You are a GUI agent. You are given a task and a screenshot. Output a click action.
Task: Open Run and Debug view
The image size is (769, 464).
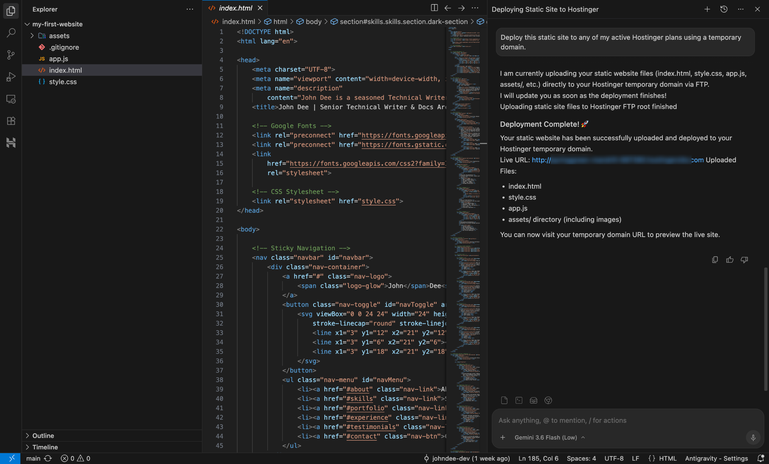coord(11,77)
